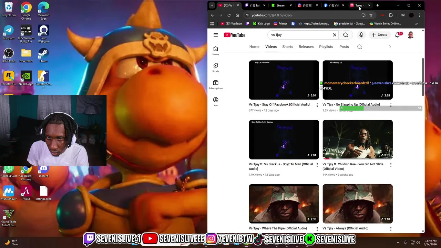Show next channel tabs arrow

[x=390, y=47]
